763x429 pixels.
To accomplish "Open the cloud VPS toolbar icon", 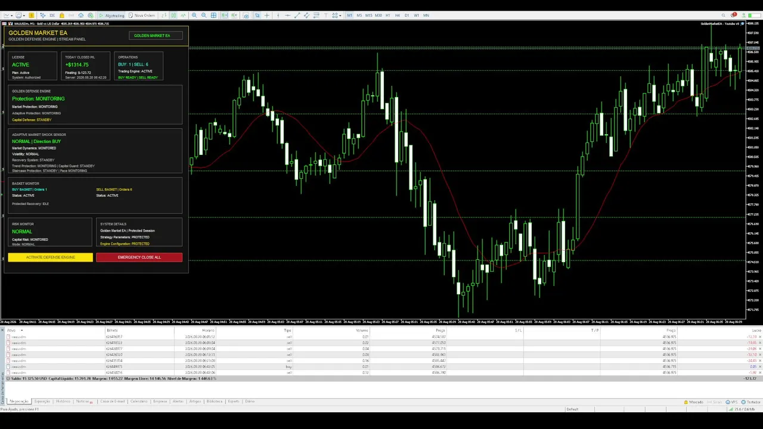I will [80, 15].
